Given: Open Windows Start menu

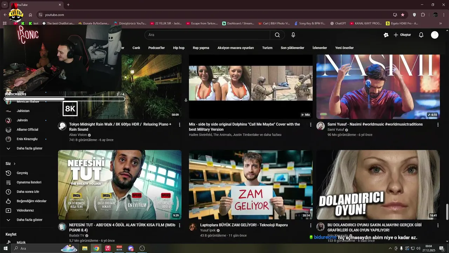Looking at the screenshot, I should tap(6, 248).
